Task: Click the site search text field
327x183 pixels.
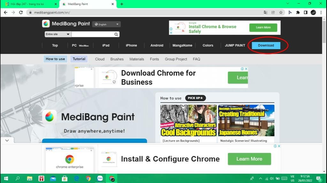Action: (93, 34)
